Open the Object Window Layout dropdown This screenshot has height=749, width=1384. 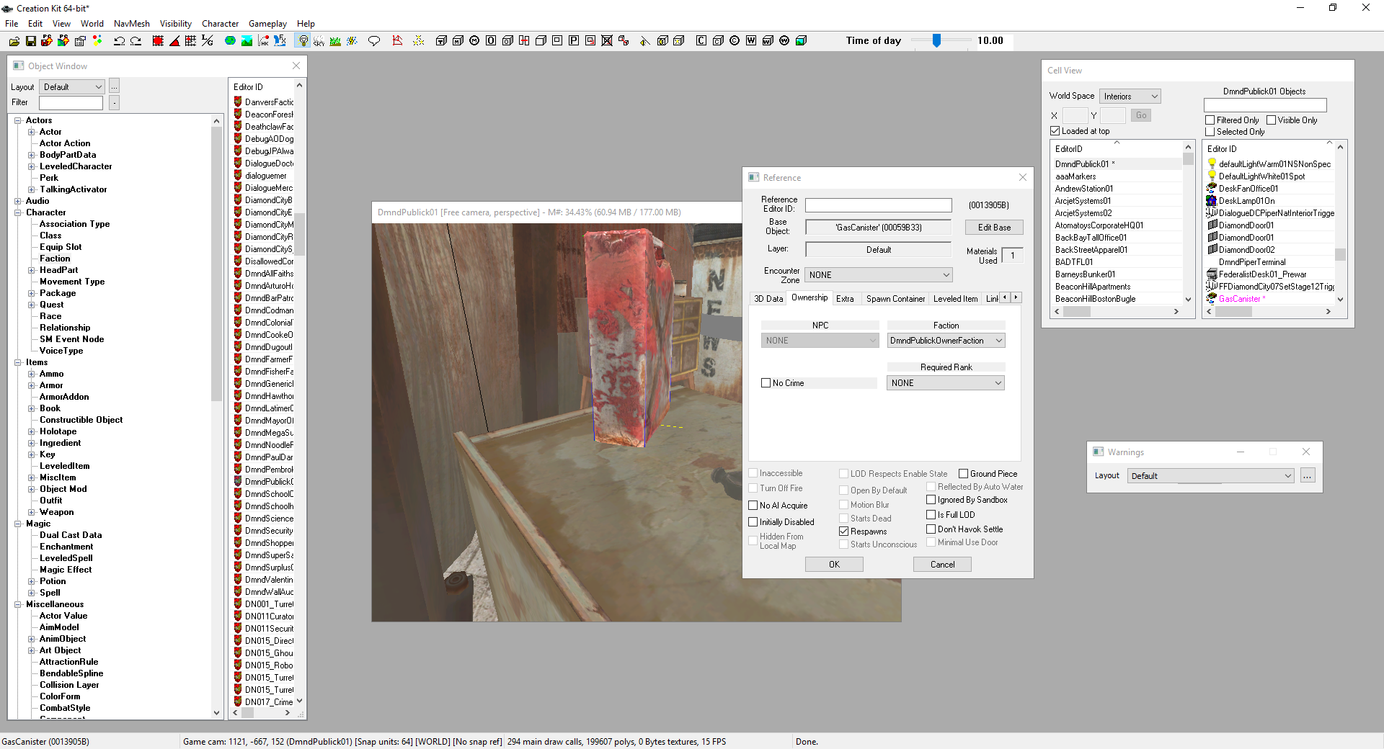[x=72, y=87]
